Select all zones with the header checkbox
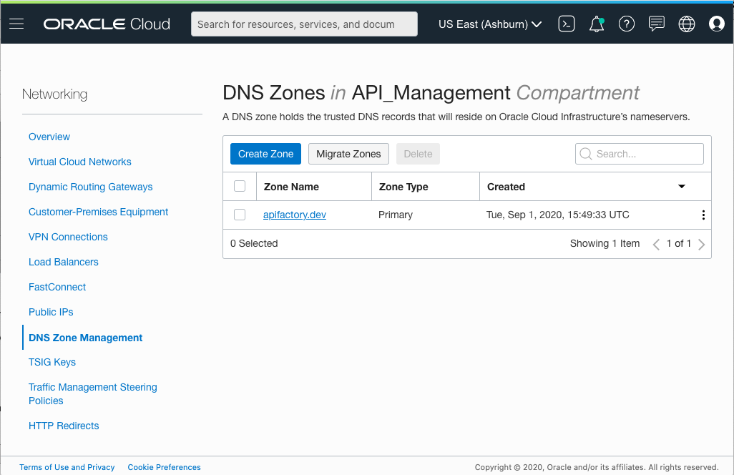The image size is (734, 475). pos(240,186)
